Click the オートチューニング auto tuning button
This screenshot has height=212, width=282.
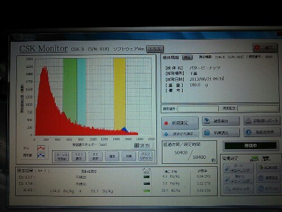point(238,168)
